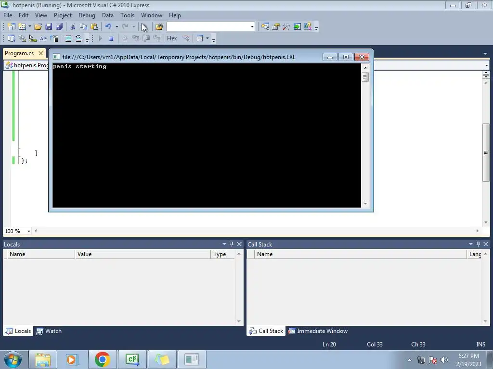Screen dimensions: 493x369
Task: Open Solution Explorer from toolbar icon
Action: (x=265, y=27)
